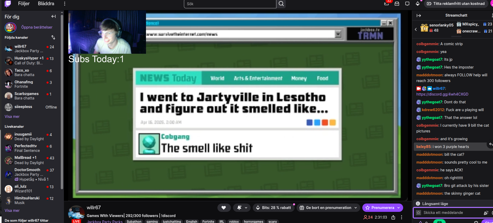Viewport: 493px width, 223px height.
Task: Click the Långsamt läge info icon
Action: (418, 204)
